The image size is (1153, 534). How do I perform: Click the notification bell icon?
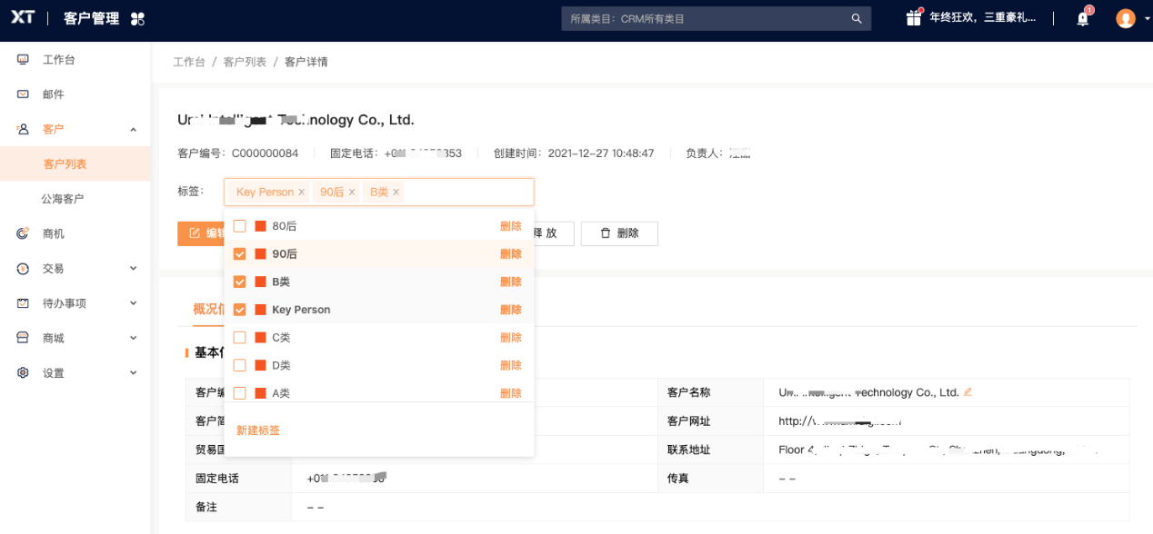click(x=1081, y=18)
